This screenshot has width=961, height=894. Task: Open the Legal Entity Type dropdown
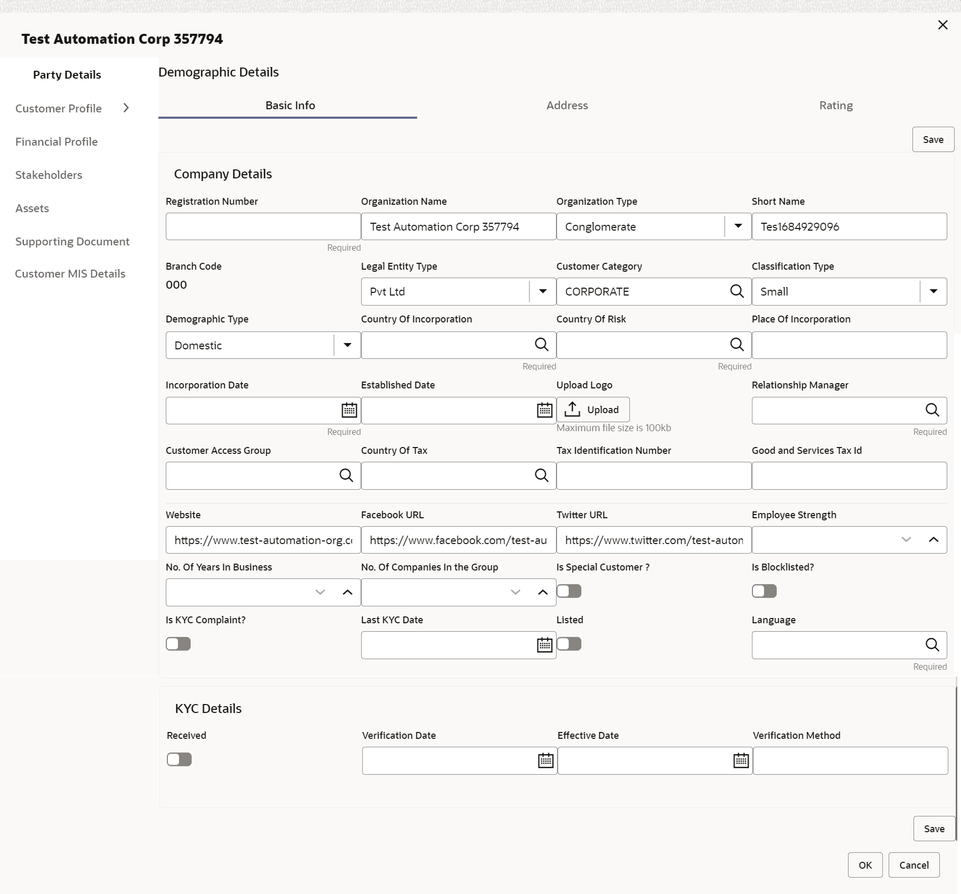coord(542,291)
